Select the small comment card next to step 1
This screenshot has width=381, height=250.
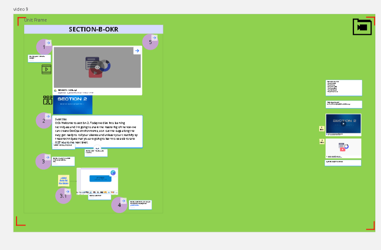(x=39, y=58)
